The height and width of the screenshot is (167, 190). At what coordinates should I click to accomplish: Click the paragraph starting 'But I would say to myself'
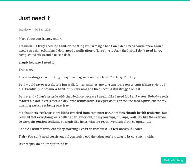[x=92, y=87]
